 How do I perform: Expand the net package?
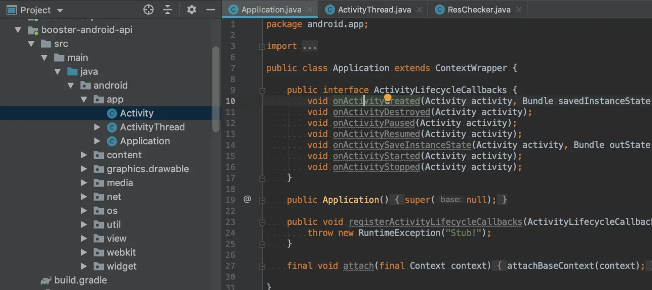coord(84,197)
